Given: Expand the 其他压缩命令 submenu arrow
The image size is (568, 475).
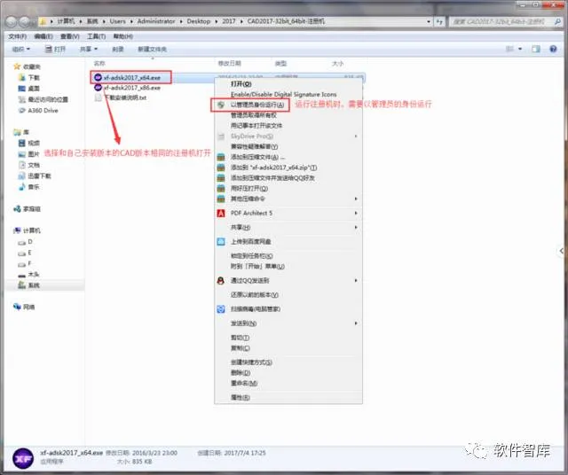Looking at the screenshot, I should click(x=356, y=199).
